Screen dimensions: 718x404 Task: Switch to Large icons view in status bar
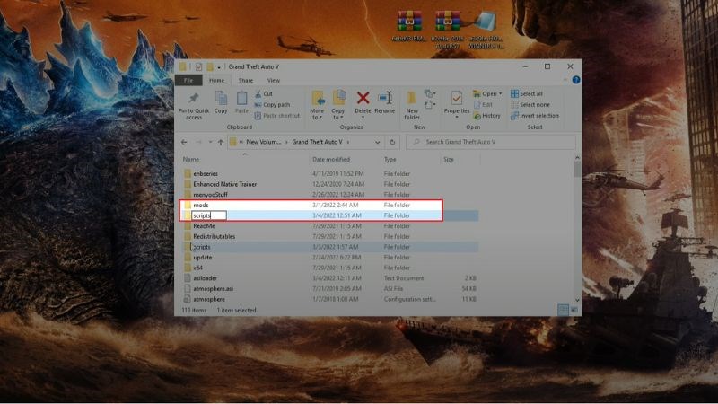574,310
